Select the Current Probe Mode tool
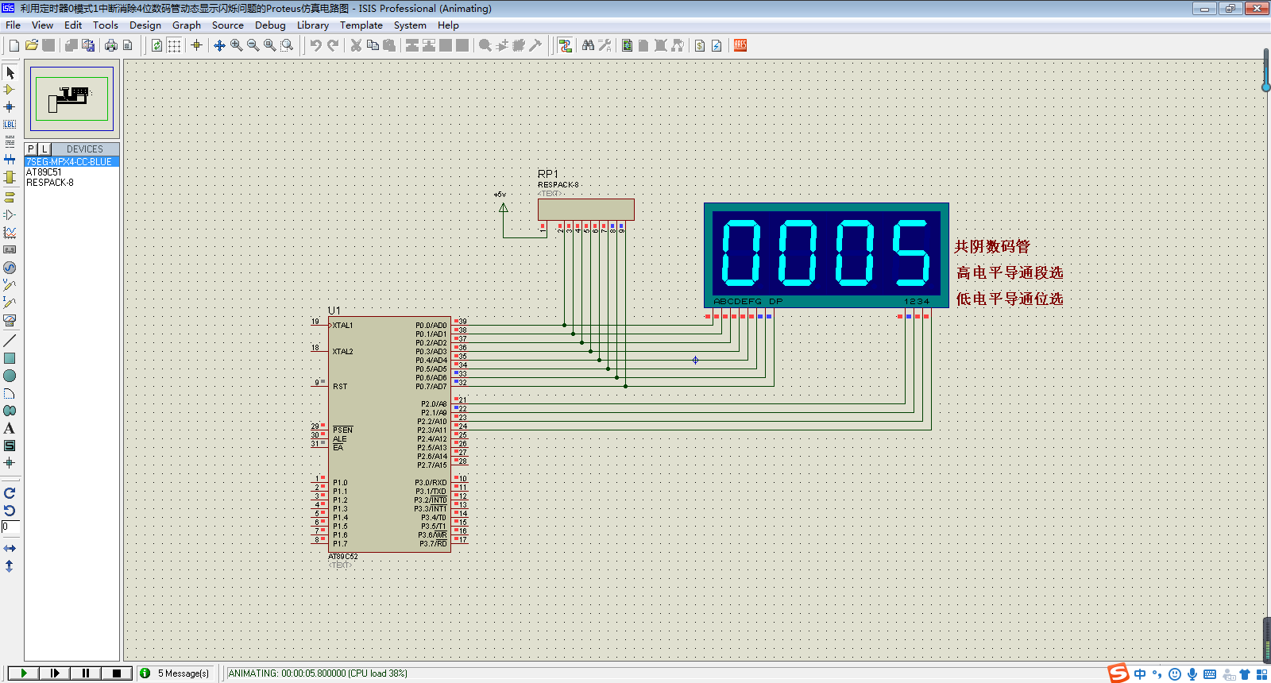 point(10,303)
